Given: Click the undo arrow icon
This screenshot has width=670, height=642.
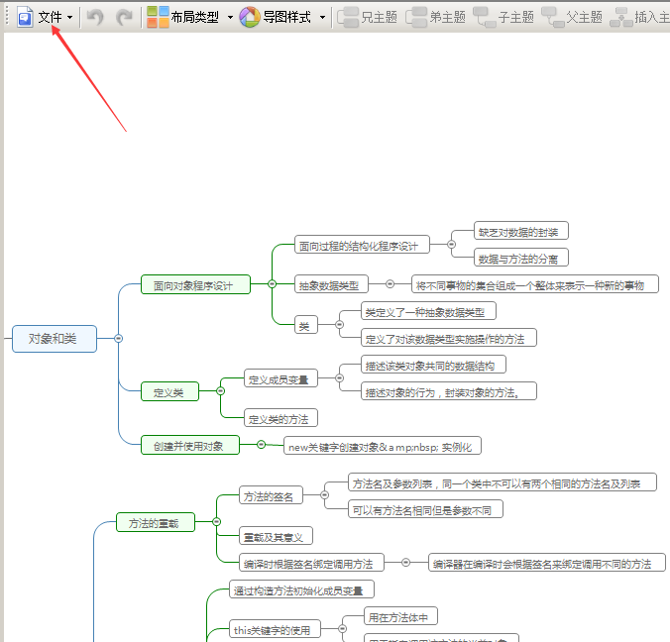Looking at the screenshot, I should pos(95,17).
